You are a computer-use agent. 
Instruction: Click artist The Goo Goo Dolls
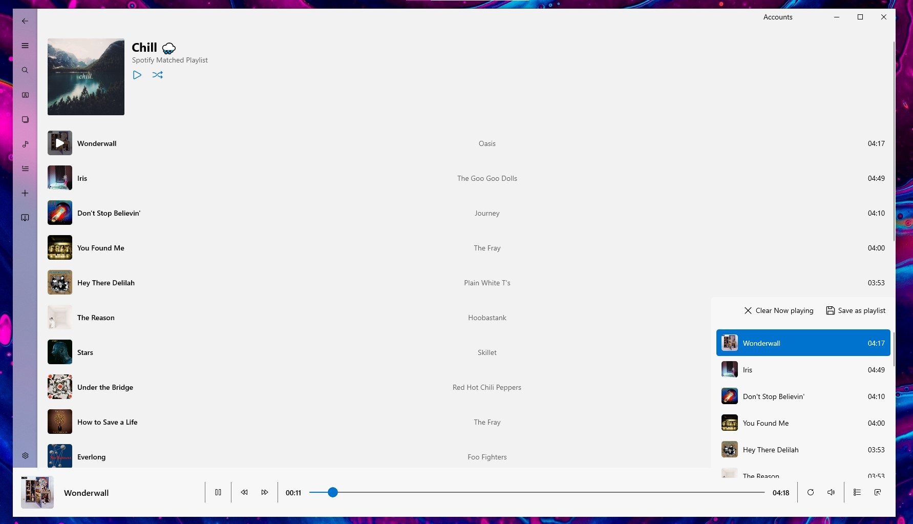(x=487, y=178)
